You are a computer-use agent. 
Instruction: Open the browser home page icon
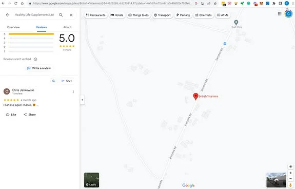click(x=22, y=3)
